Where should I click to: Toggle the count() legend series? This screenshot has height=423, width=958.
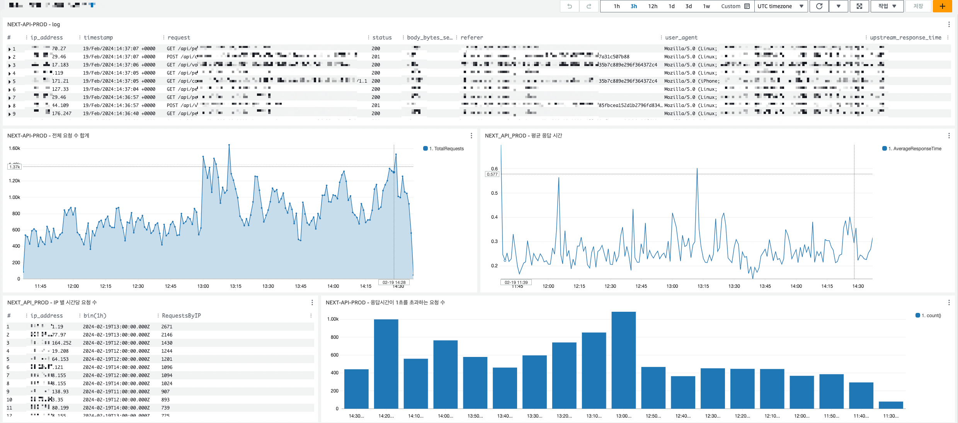pos(931,316)
